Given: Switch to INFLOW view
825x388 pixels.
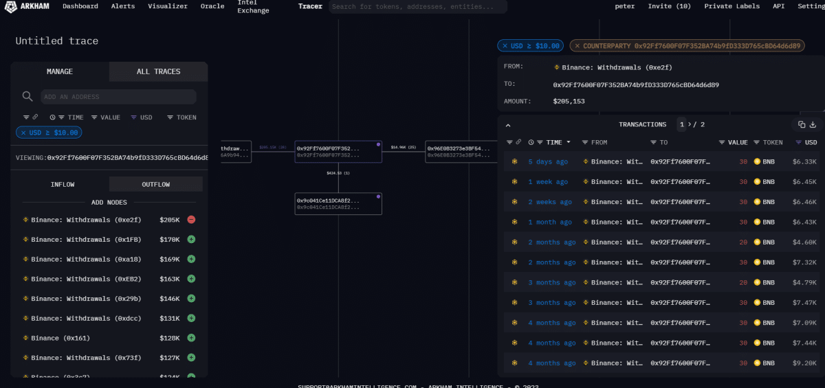Looking at the screenshot, I should pyautogui.click(x=63, y=184).
